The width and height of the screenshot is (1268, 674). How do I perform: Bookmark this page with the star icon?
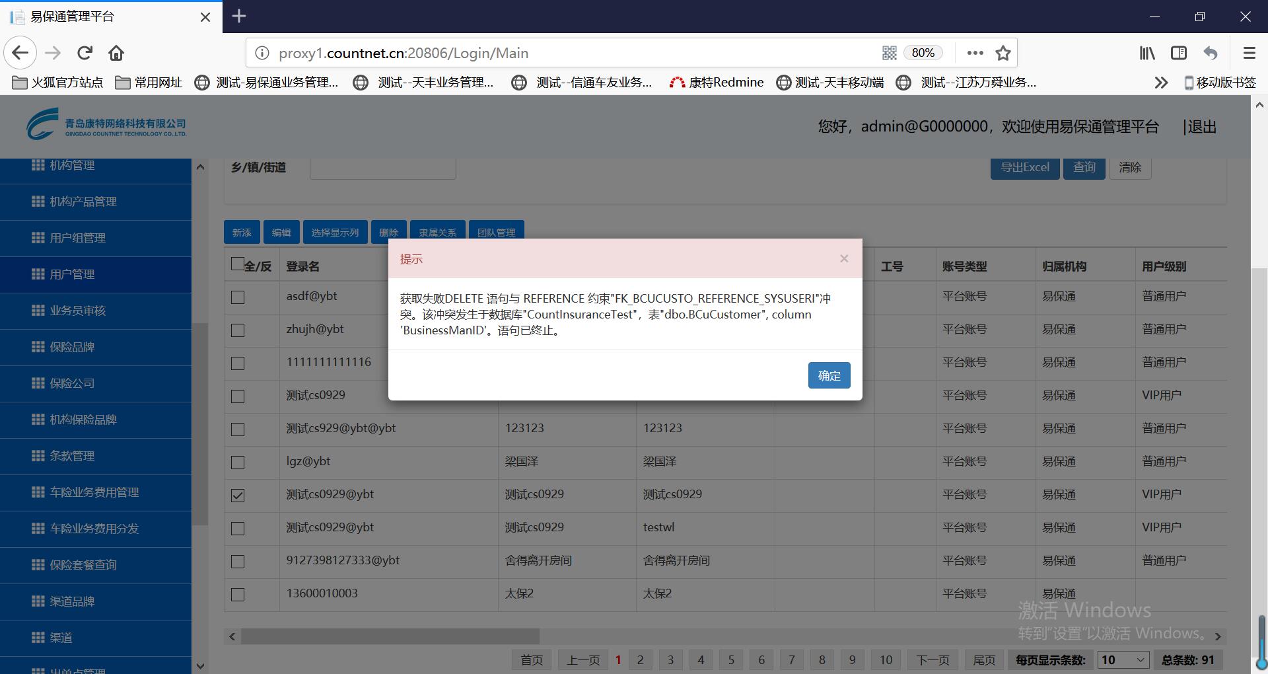[x=1003, y=53]
